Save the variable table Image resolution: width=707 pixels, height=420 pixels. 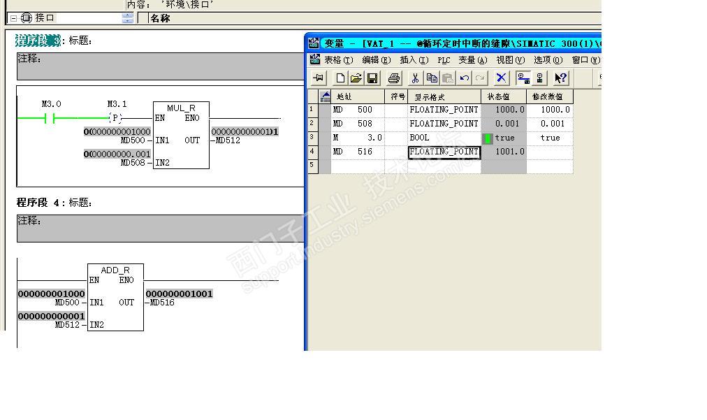pos(372,78)
